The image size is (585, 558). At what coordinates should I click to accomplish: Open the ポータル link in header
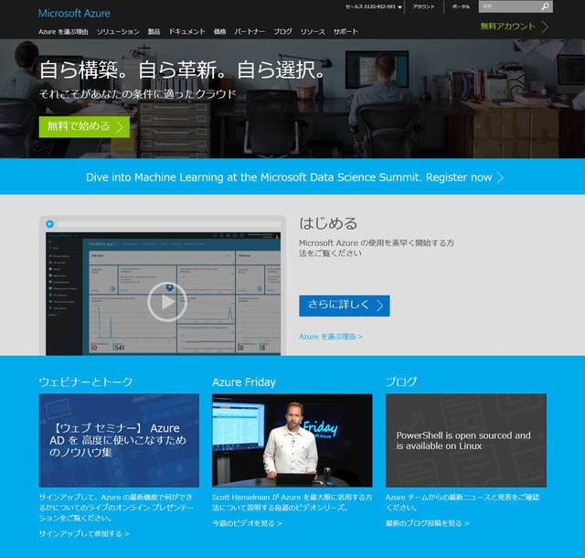point(461,6)
